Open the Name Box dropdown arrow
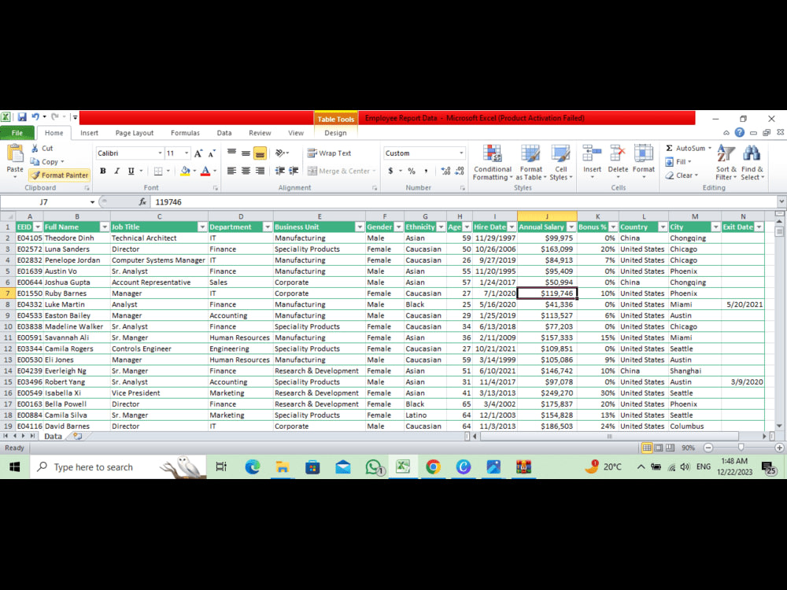Viewport: 787px width, 590px height. tap(92, 201)
